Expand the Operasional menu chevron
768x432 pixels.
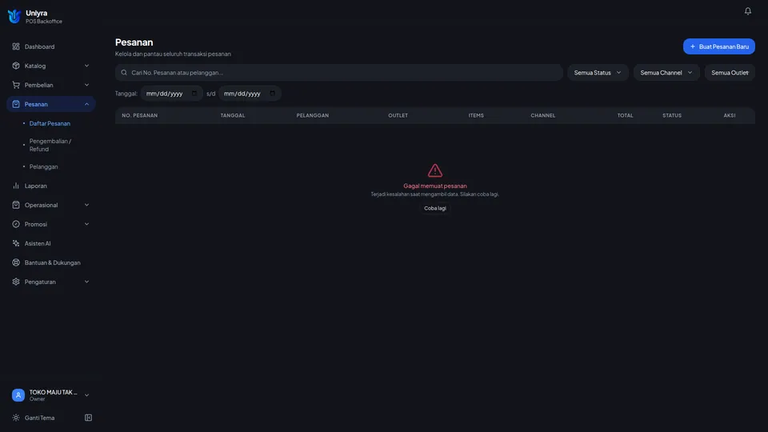86,205
